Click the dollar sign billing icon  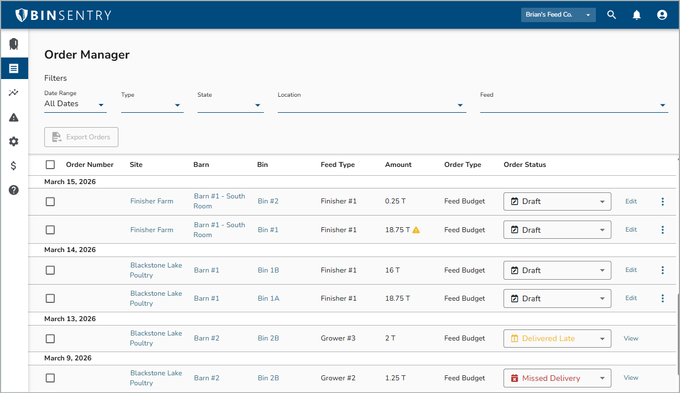14,166
